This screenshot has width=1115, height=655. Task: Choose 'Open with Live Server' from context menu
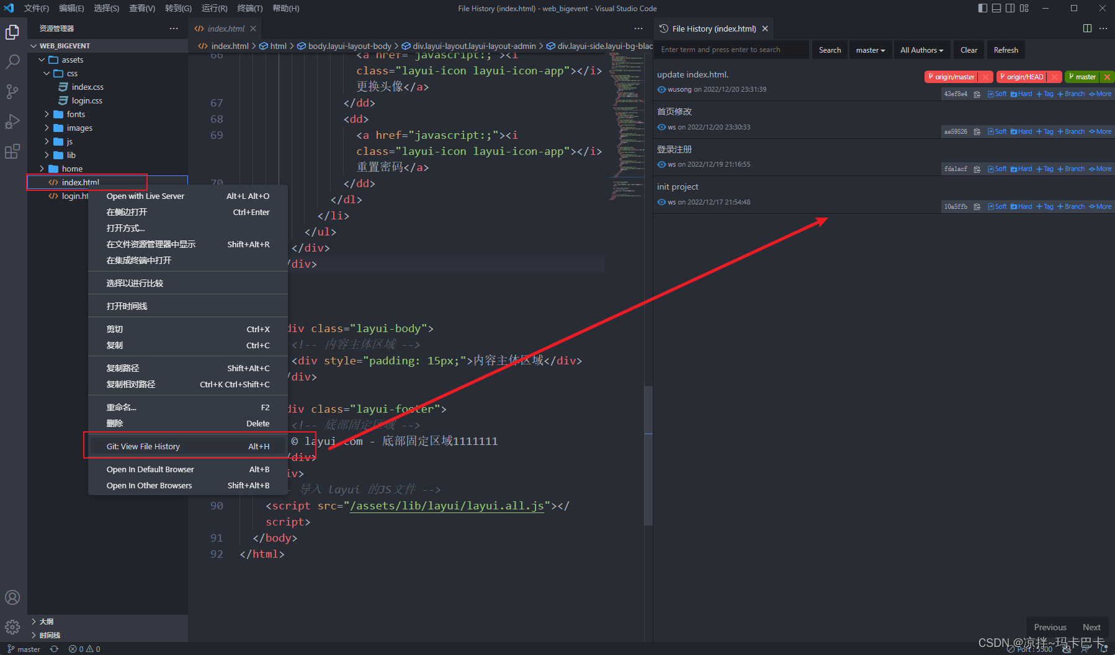point(188,196)
